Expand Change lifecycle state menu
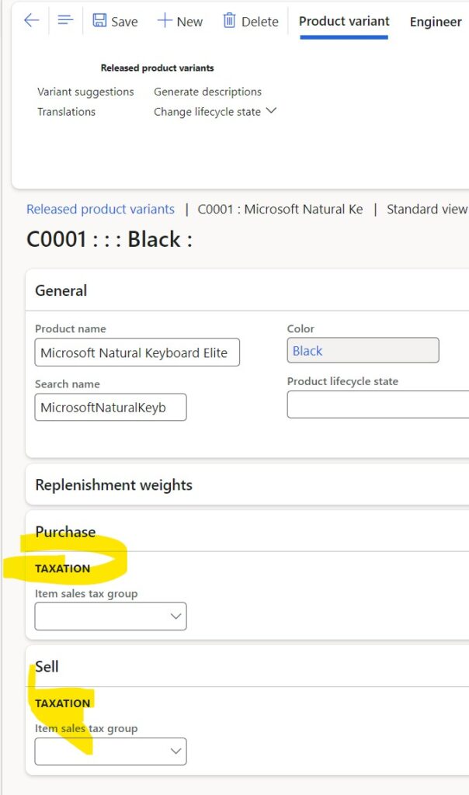 (x=215, y=112)
